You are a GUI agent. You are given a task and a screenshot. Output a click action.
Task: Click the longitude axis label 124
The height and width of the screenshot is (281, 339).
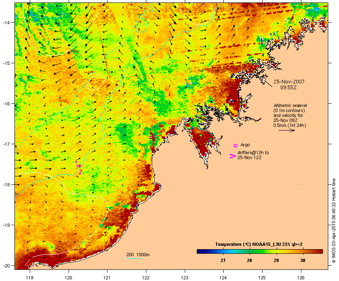[x=223, y=278]
